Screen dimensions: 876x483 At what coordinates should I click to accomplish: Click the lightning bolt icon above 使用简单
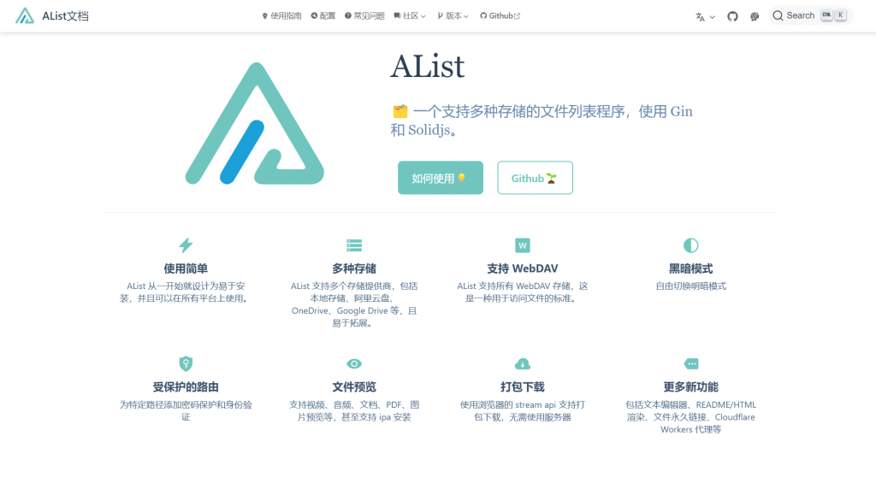coord(186,245)
